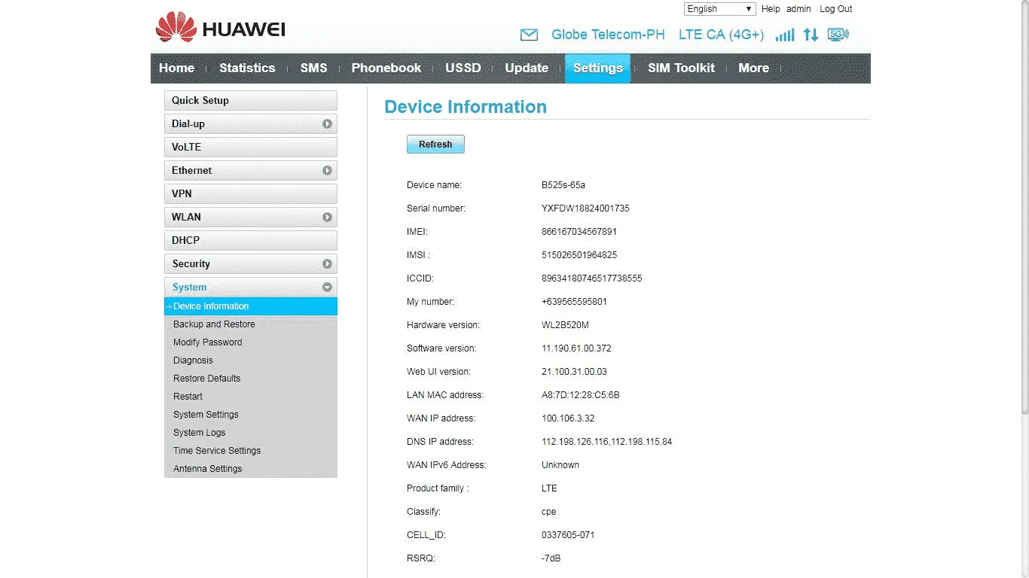
Task: Click software version 11.190.61.00.372
Action: pyautogui.click(x=576, y=348)
